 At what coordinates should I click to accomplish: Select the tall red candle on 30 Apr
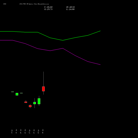point(43,89)
